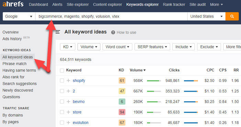Click the orange search magnifier button

(x=232, y=16)
